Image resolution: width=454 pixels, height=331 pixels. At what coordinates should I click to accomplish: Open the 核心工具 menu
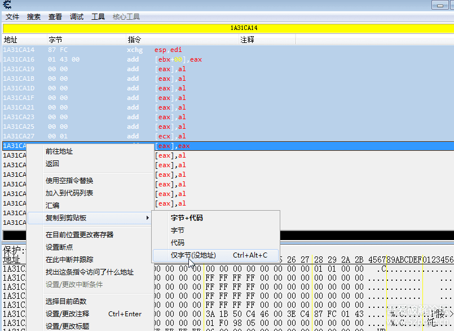126,17
